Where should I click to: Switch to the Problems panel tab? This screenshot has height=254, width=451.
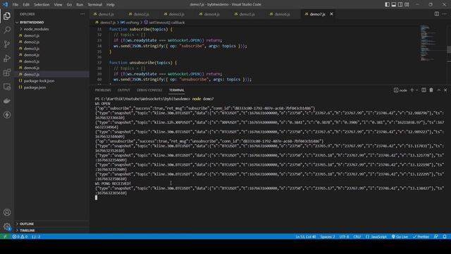tap(103, 90)
